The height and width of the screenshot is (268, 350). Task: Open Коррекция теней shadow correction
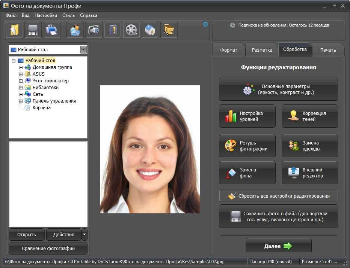(310, 116)
